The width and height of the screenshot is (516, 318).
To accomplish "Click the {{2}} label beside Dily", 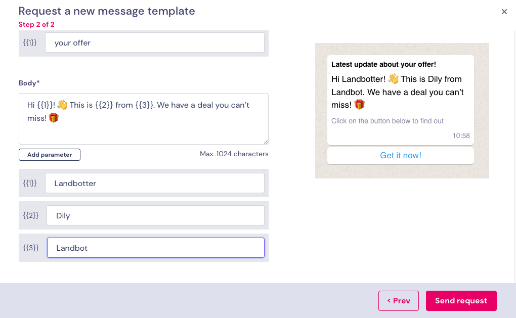I will click(x=30, y=215).
